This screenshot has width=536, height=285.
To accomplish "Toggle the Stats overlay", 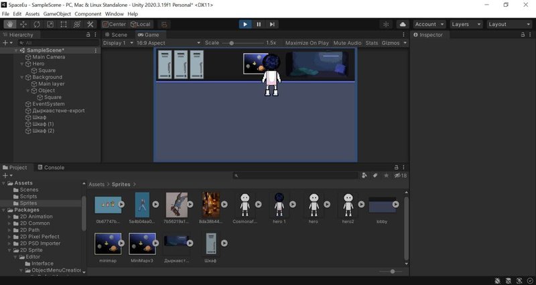I will pyautogui.click(x=372, y=43).
